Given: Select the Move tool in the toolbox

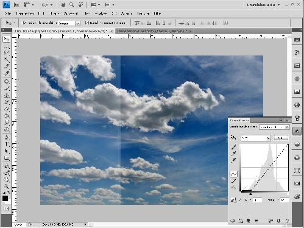Looking at the screenshot, I should 7,39.
